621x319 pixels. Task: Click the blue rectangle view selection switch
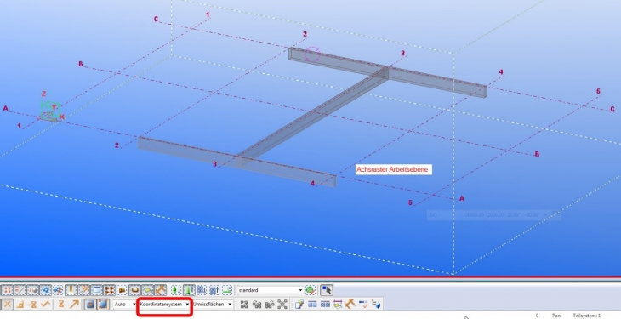point(97,290)
